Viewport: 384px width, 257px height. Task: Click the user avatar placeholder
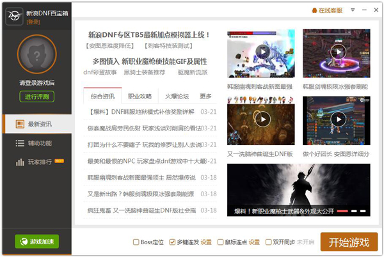[36, 54]
